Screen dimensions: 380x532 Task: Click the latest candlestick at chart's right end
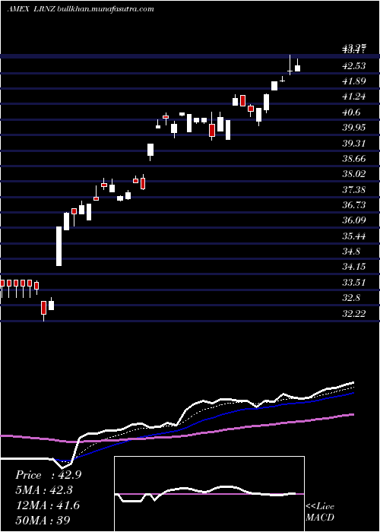point(298,65)
